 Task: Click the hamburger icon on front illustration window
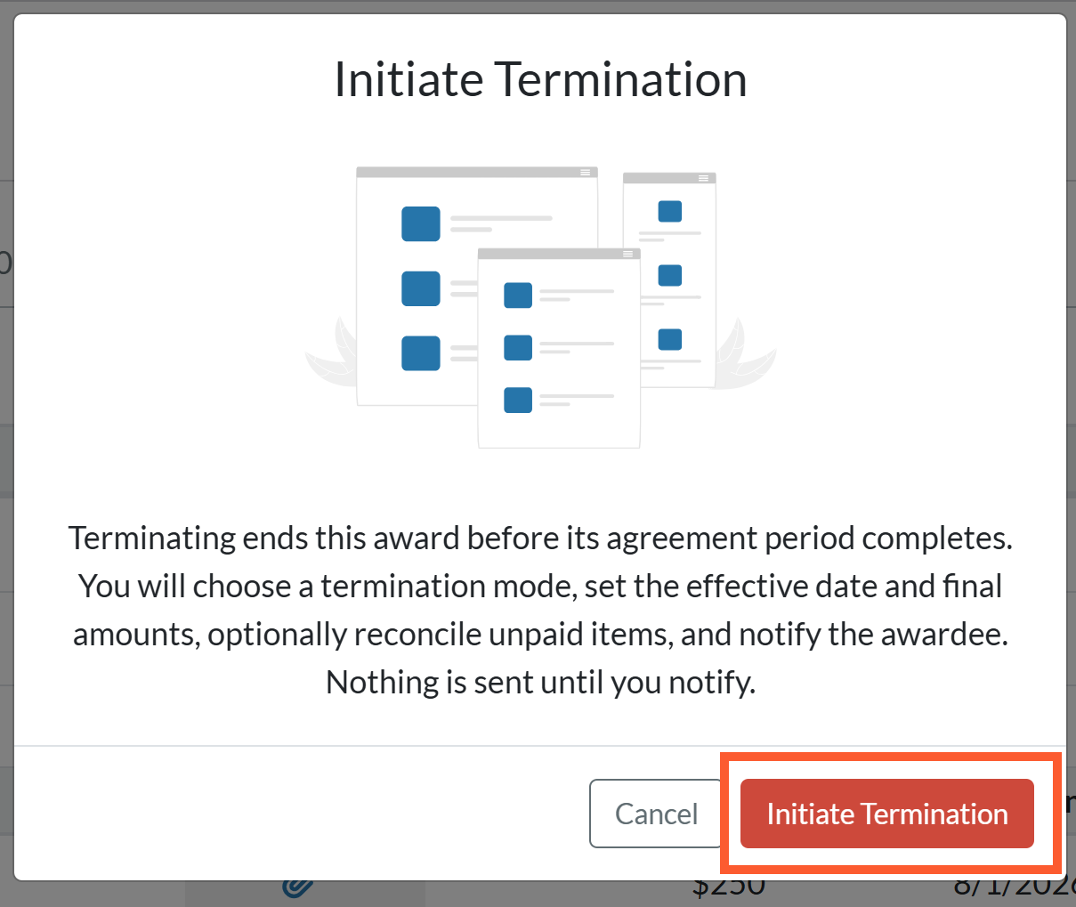click(627, 255)
